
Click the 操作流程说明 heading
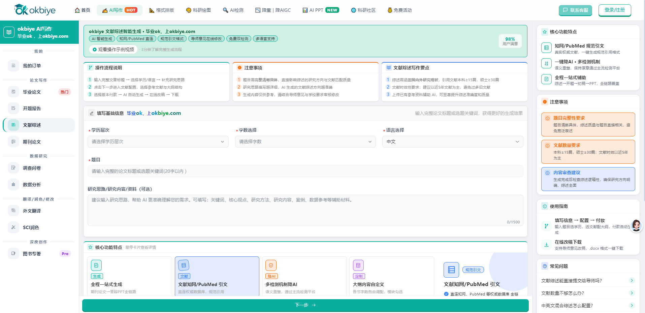[x=108, y=68]
